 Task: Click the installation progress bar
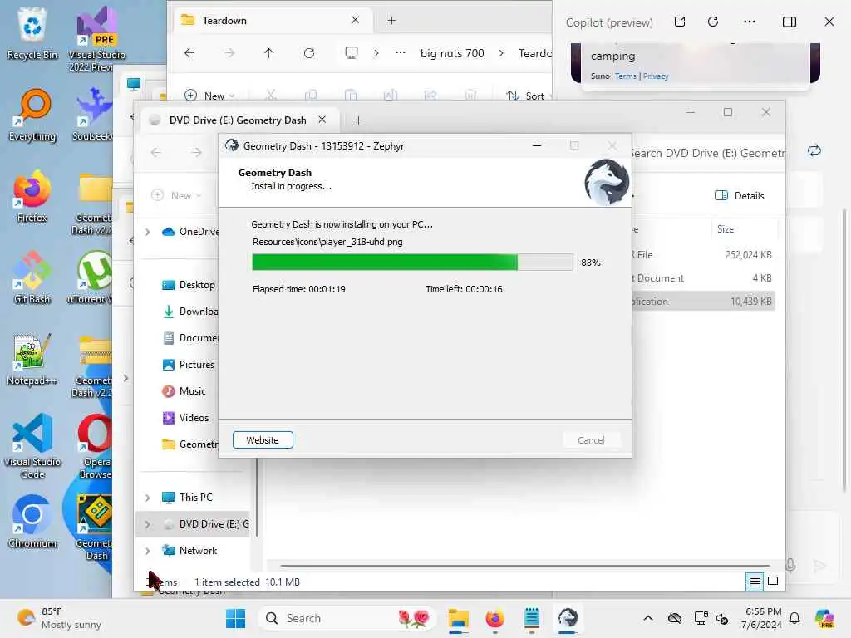point(412,262)
